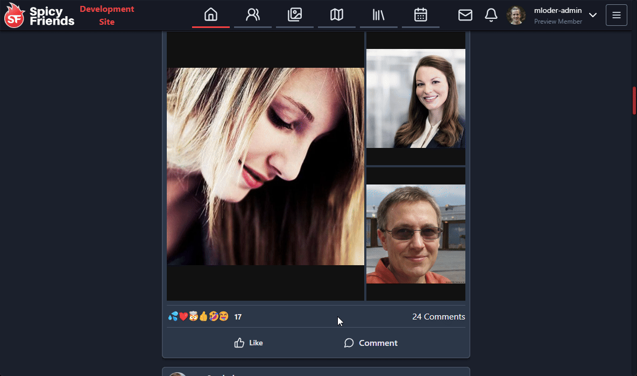Screen dimensions: 637x376
Task: Open the events calendar icon
Action: pyautogui.click(x=421, y=15)
